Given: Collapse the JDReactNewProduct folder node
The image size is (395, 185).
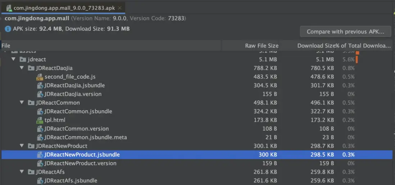Looking at the screenshot, I should coord(22,146).
